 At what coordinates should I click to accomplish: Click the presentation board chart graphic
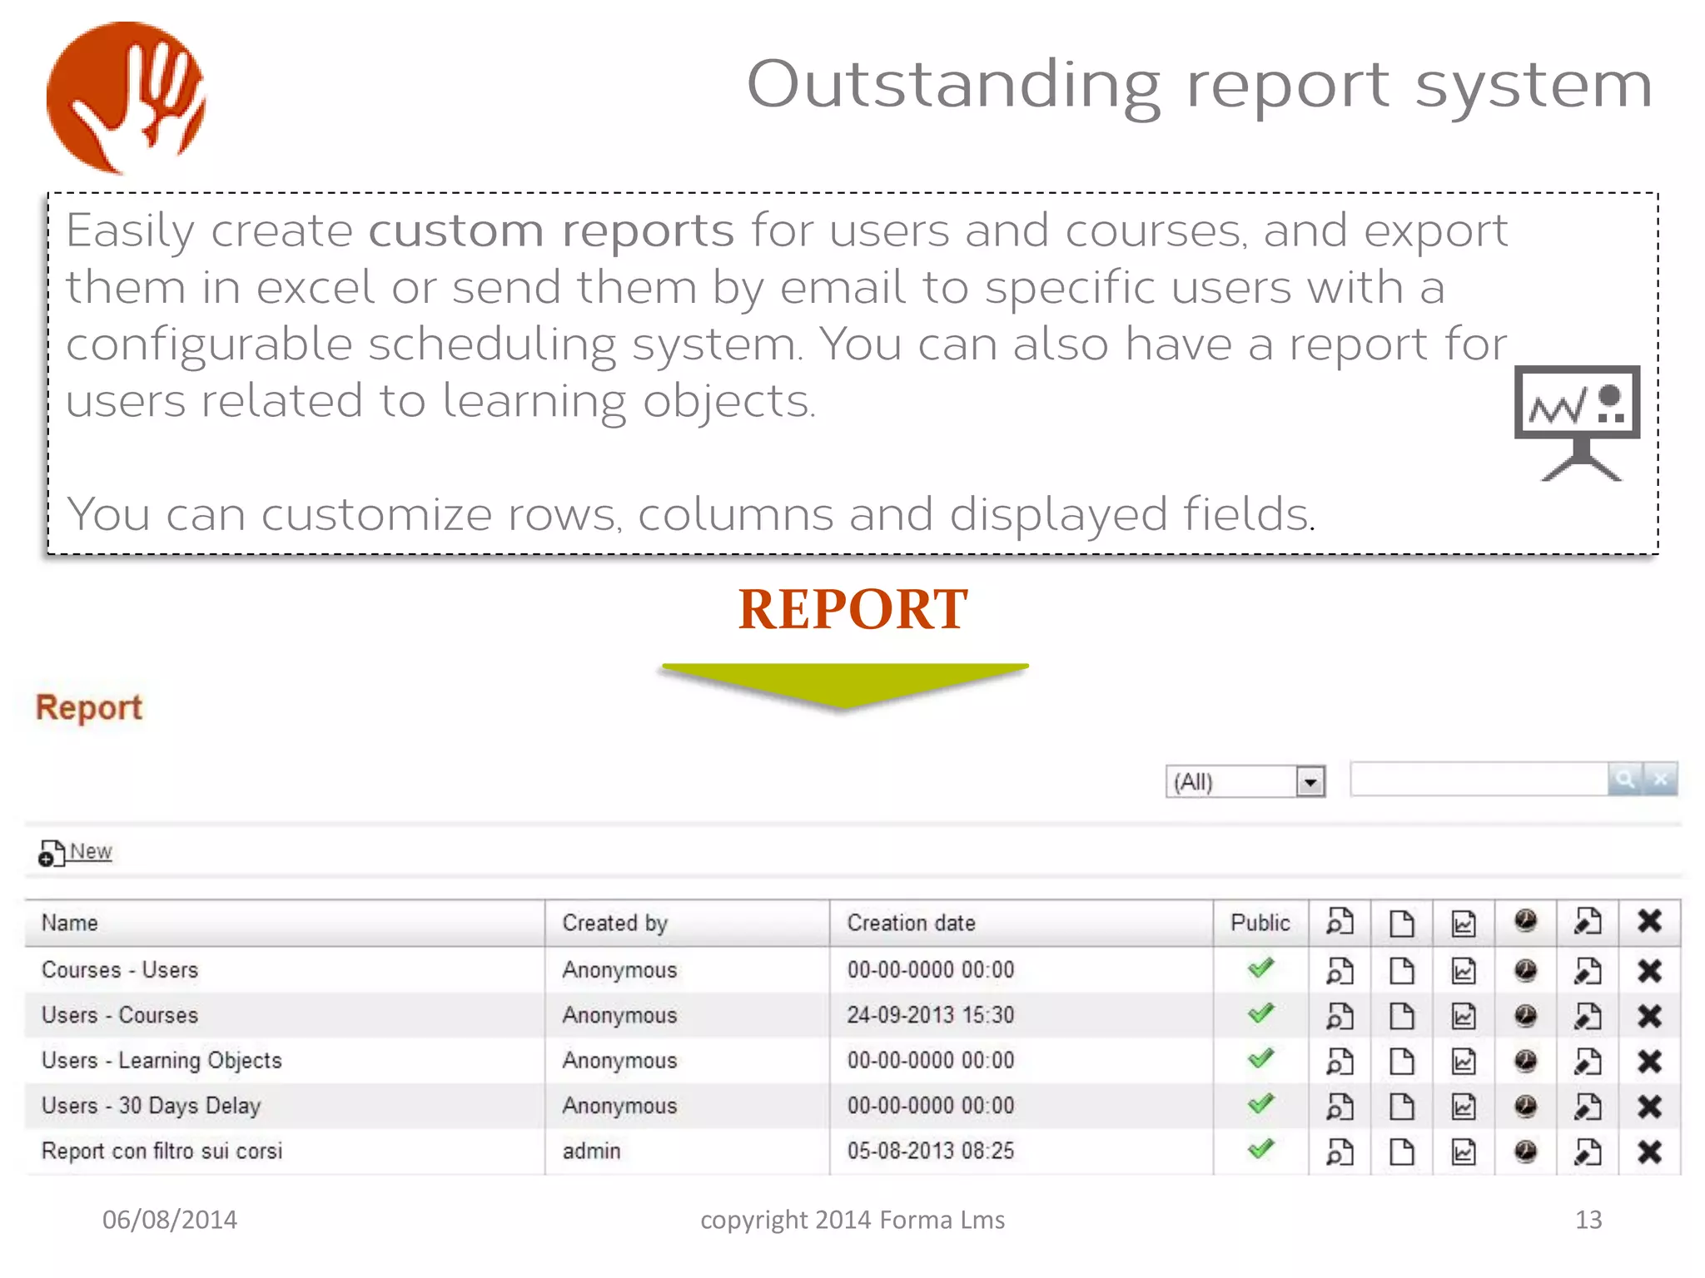(1577, 424)
